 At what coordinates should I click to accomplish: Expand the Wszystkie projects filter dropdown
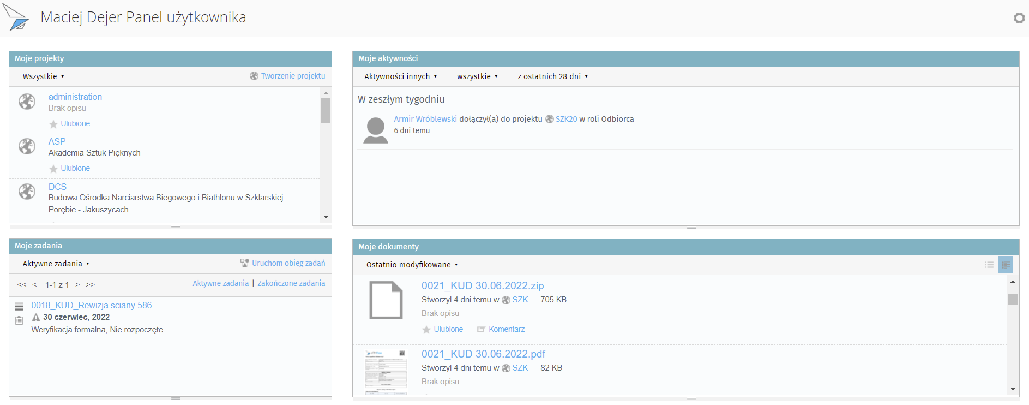[43, 76]
